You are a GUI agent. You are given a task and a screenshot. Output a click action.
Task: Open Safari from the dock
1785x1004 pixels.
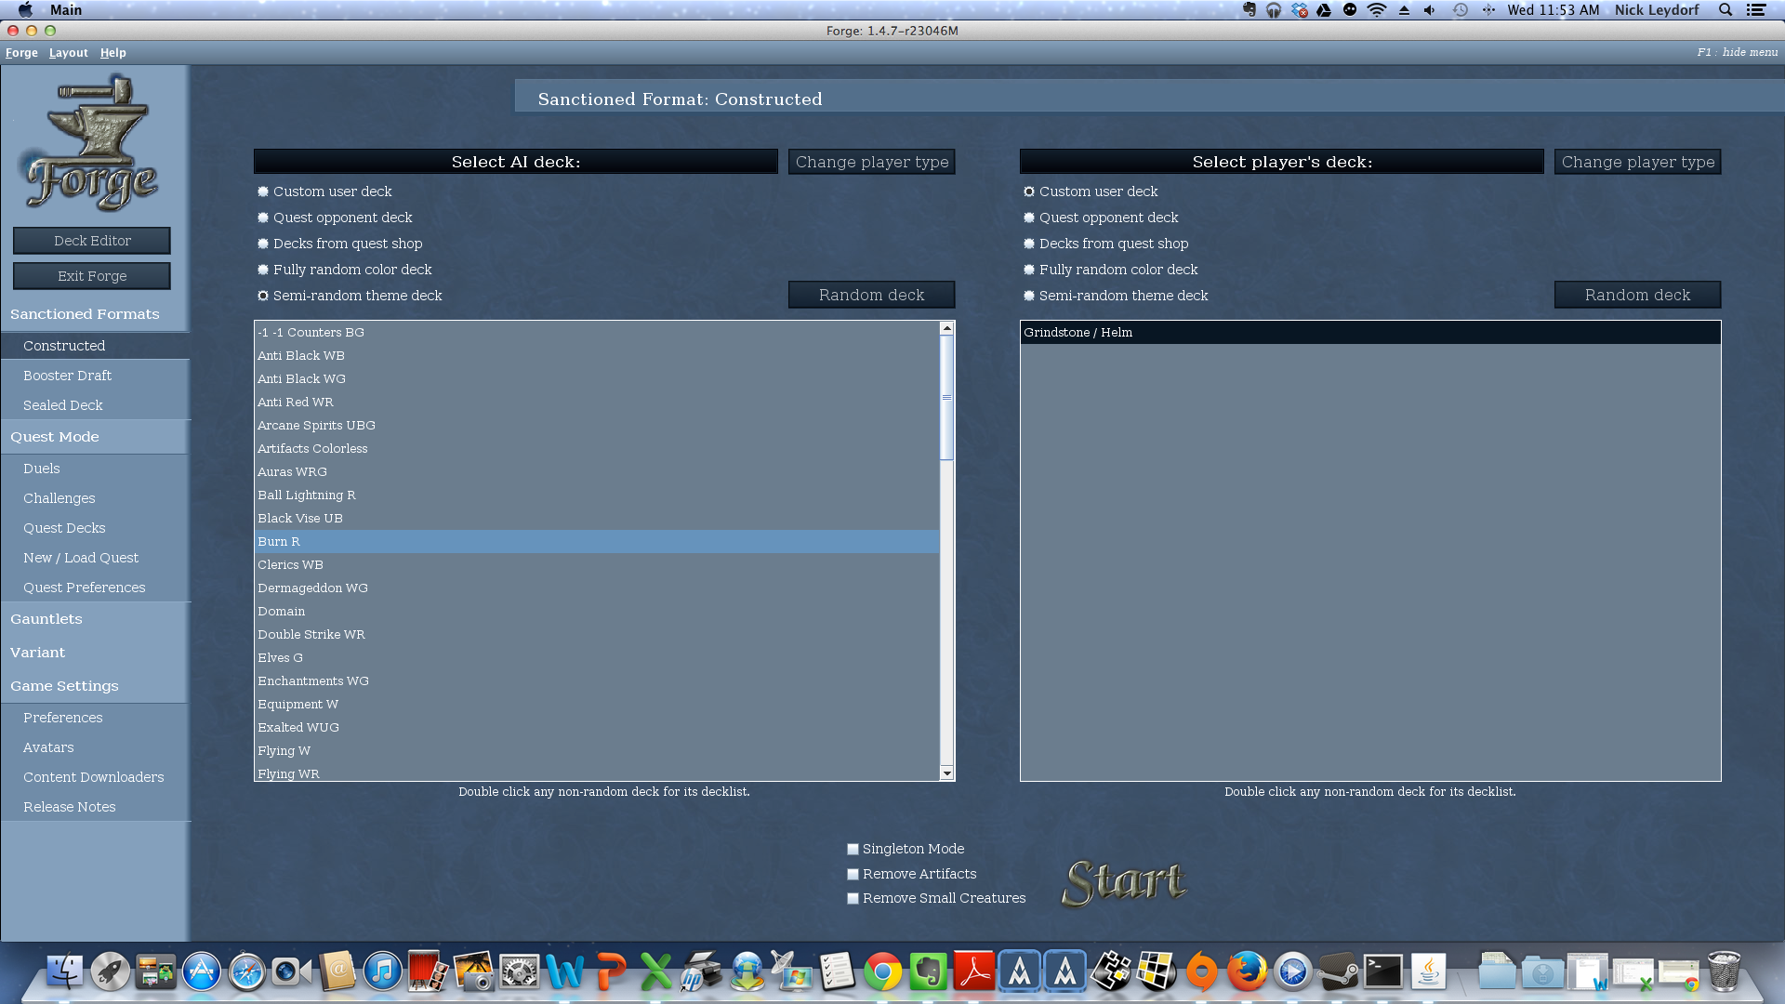[x=247, y=971]
